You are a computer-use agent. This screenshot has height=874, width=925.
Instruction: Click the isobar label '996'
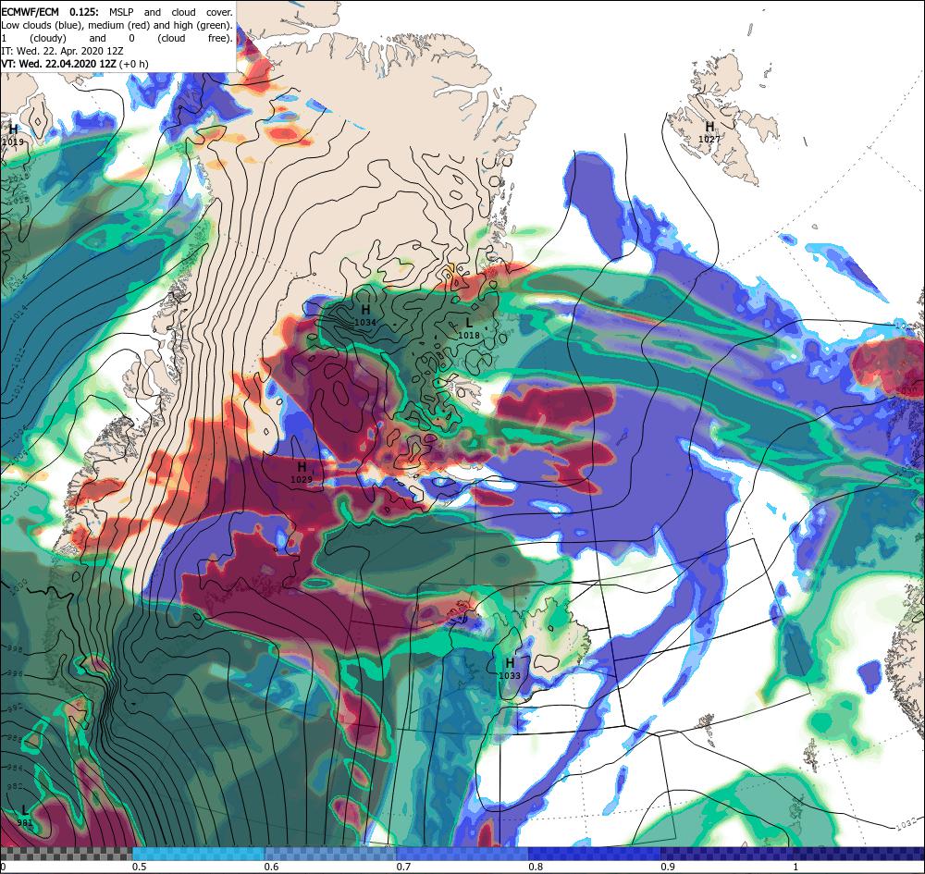click(x=15, y=674)
